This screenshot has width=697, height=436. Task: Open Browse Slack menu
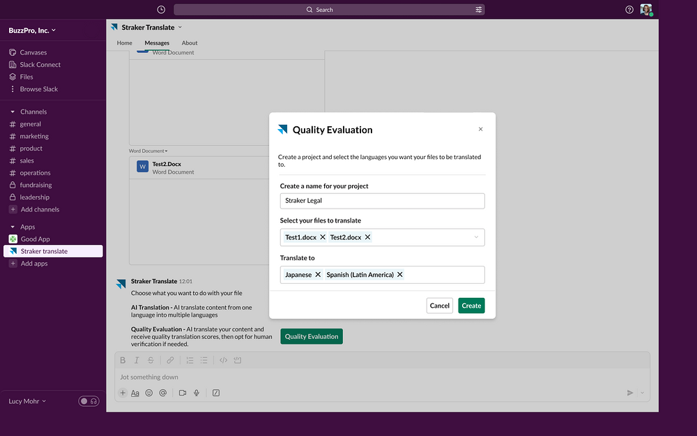33,89
